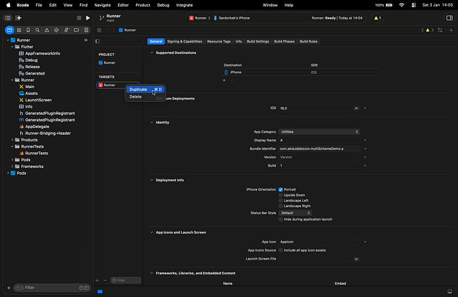Click the Display Name field
The width and height of the screenshot is (458, 297).
[x=319, y=140]
